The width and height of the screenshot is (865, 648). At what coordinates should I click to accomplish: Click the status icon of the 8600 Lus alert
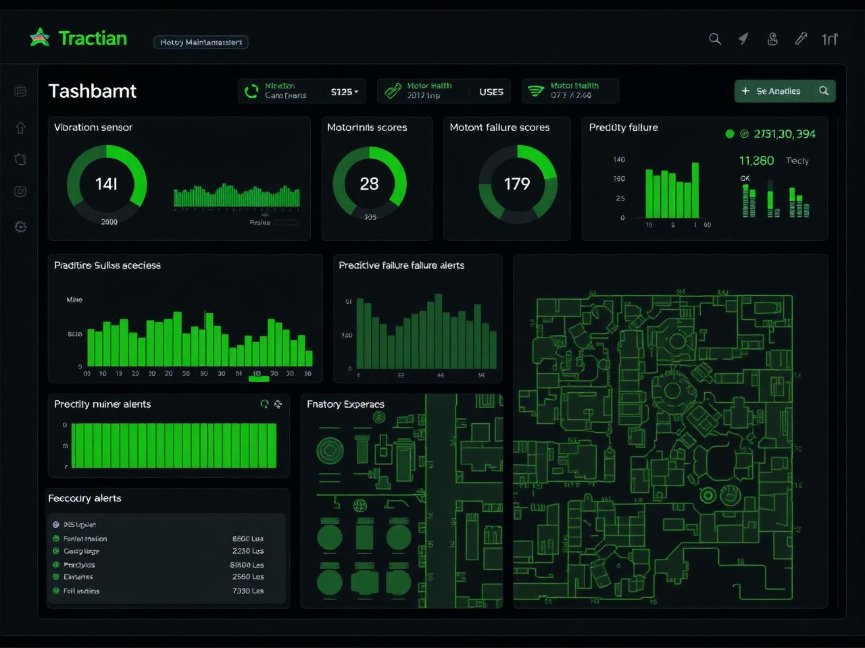click(56, 539)
